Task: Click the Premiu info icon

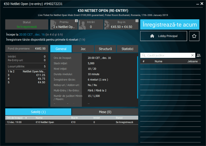Action: (x=76, y=21)
